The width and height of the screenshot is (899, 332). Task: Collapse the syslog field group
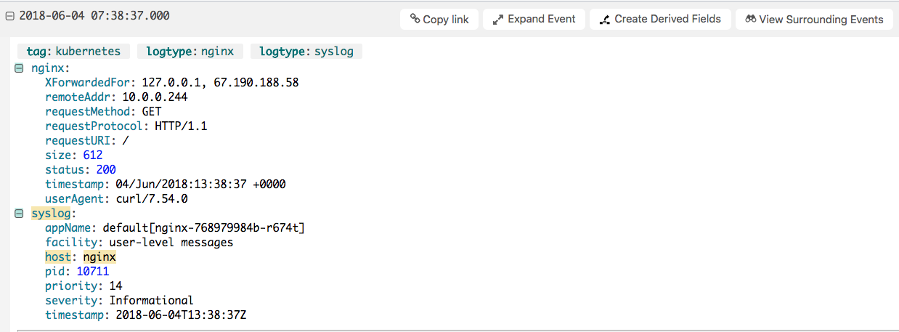tap(20, 214)
